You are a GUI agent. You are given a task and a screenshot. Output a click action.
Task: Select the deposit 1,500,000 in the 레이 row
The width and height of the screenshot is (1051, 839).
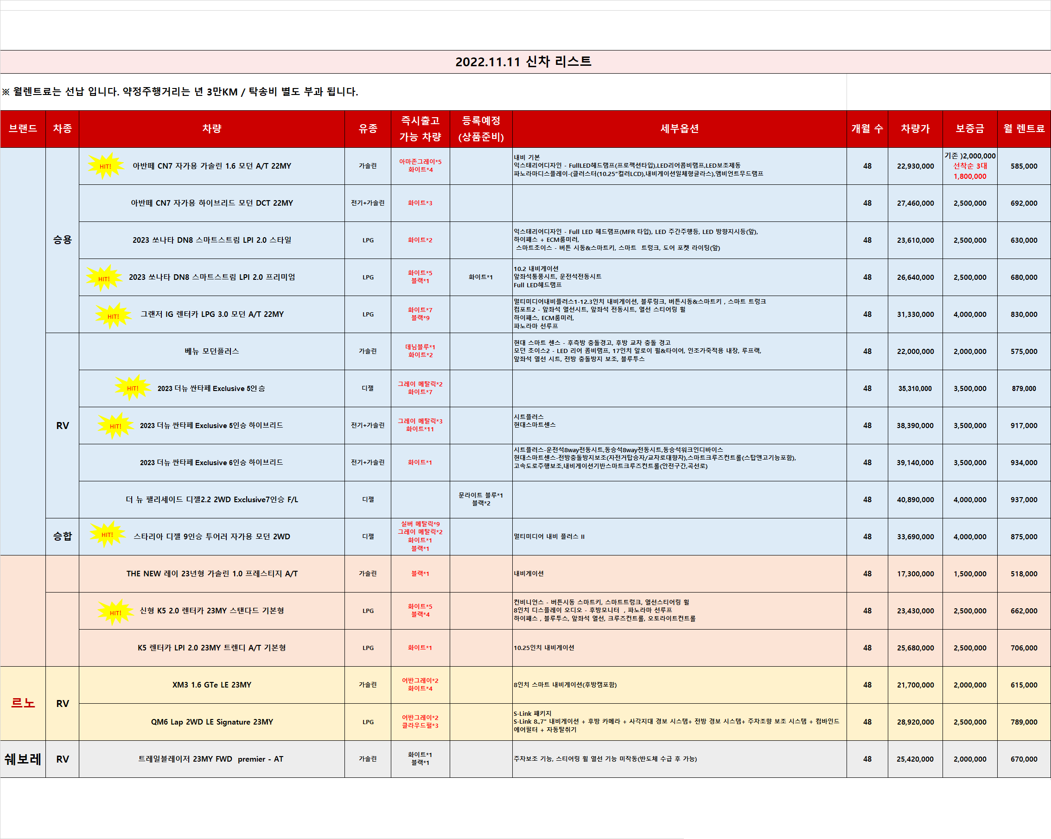(x=970, y=574)
